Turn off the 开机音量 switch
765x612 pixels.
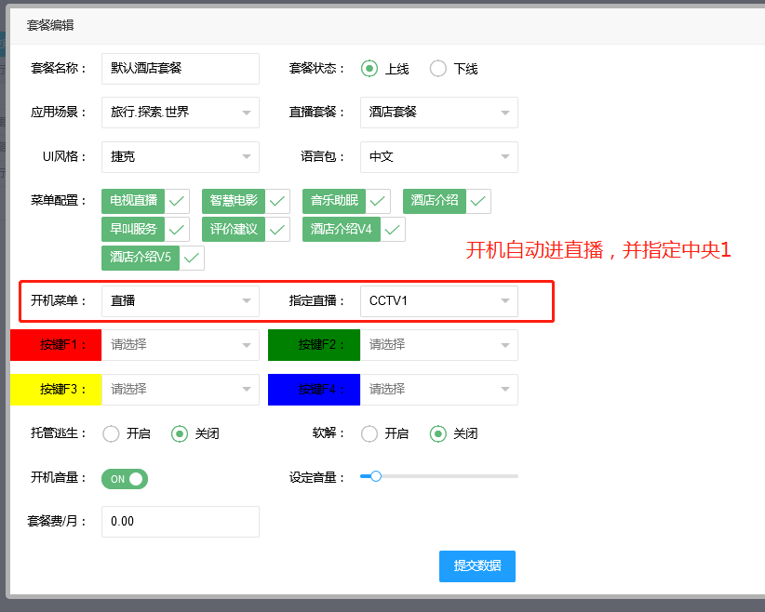pos(125,479)
